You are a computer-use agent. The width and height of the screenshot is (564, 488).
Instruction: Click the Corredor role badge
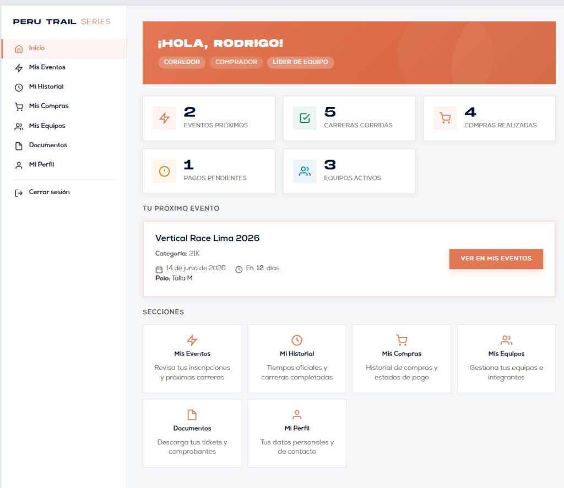click(x=182, y=62)
